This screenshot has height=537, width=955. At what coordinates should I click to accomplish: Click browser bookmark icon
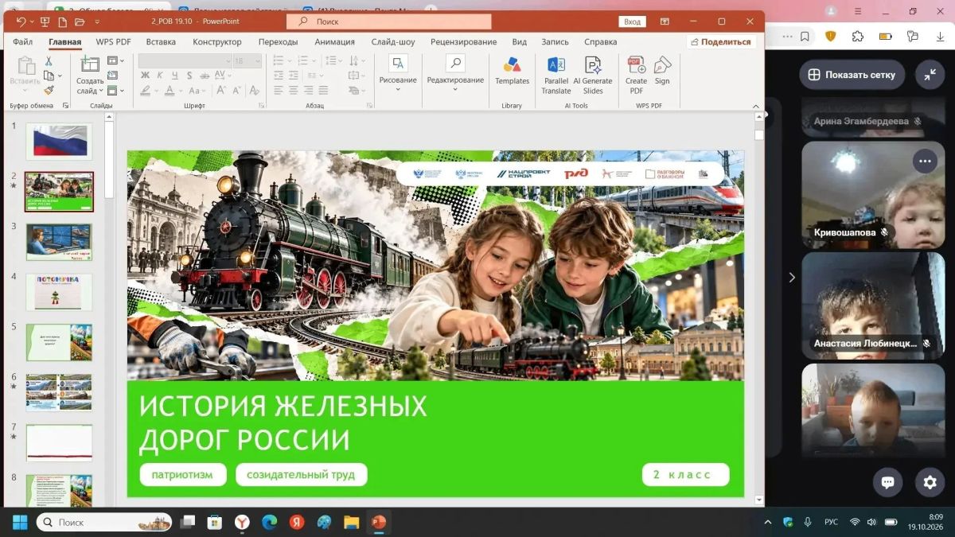click(x=805, y=36)
